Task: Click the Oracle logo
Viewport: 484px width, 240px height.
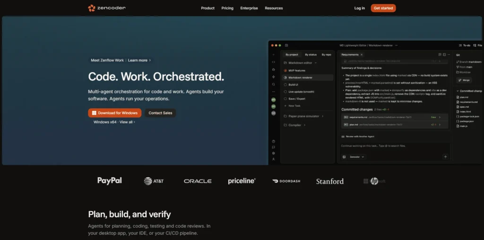Action: pos(198,181)
